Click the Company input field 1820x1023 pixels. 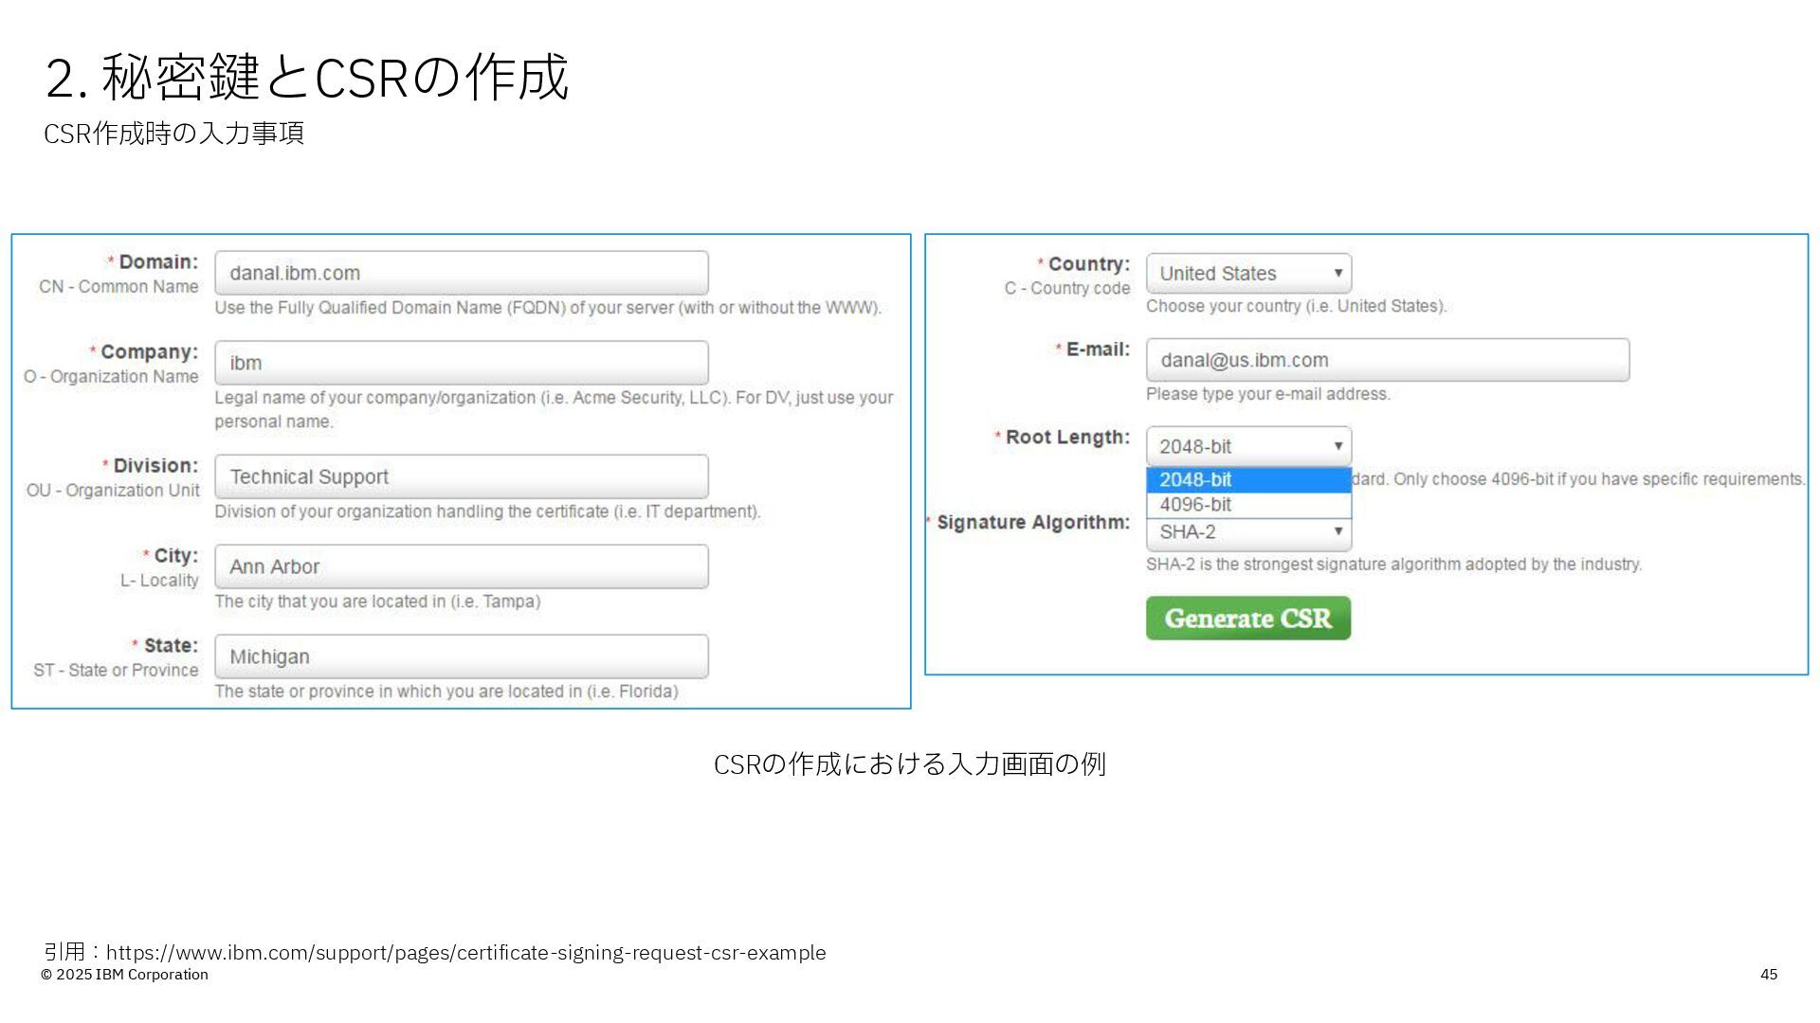tap(461, 363)
